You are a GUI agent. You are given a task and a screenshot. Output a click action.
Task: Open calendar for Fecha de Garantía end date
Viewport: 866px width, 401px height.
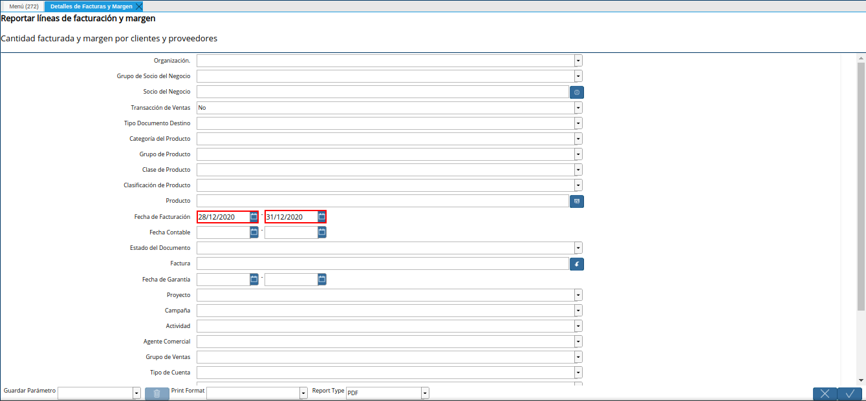coord(322,280)
